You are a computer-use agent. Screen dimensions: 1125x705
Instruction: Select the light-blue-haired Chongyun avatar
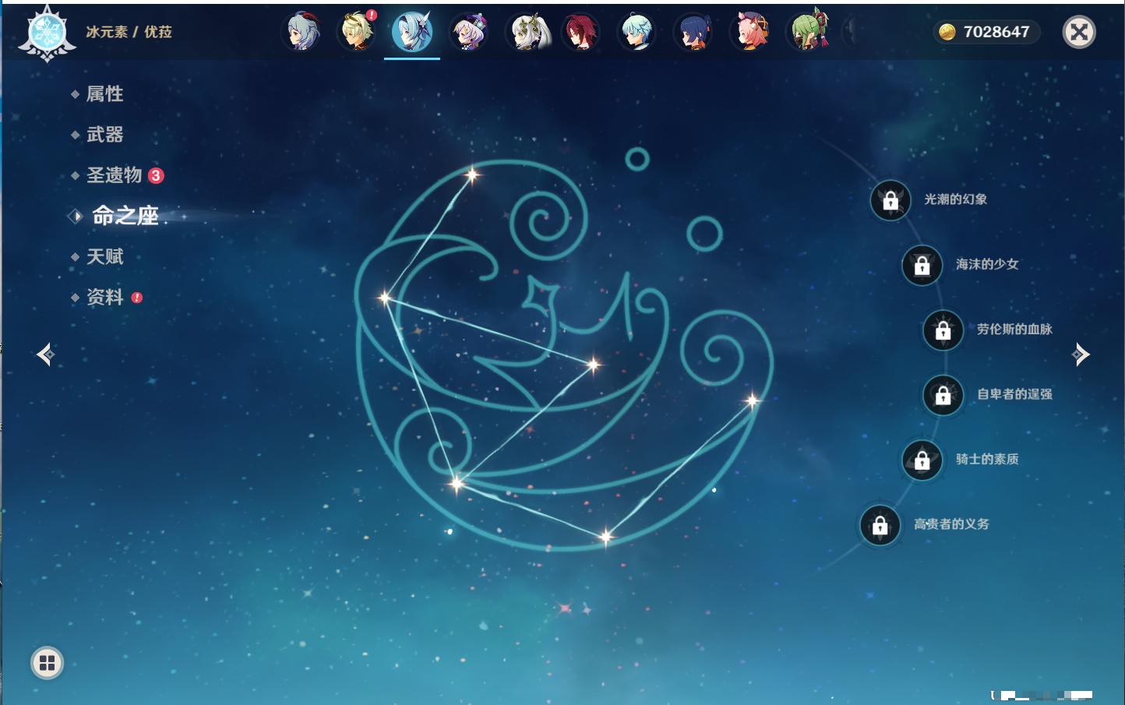point(637,32)
